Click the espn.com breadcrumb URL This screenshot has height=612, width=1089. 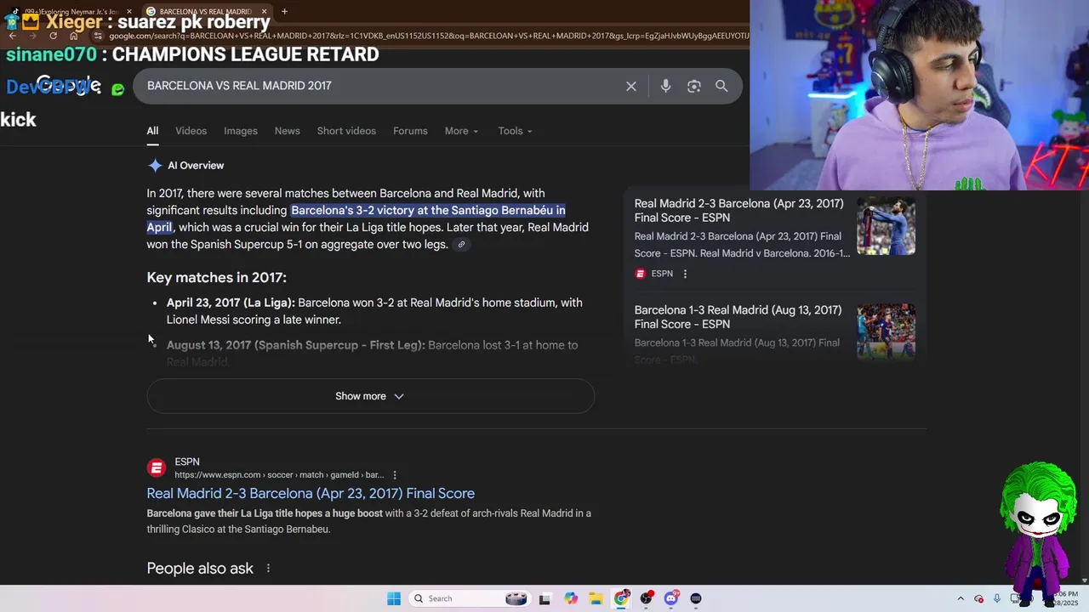279,475
